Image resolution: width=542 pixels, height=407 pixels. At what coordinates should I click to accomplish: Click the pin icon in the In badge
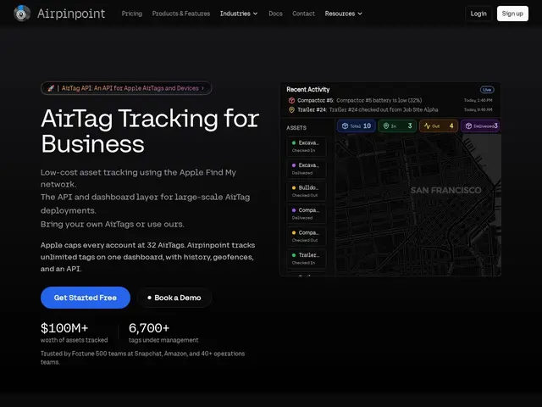click(386, 126)
